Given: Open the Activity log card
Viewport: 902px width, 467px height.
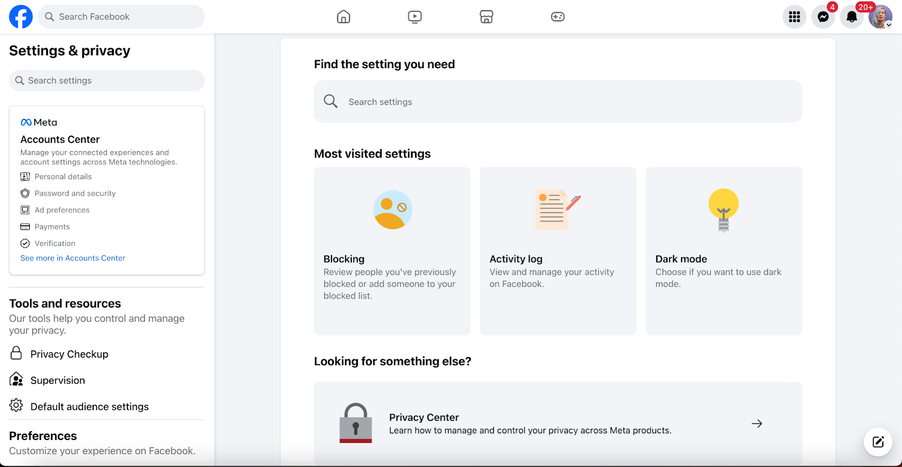Looking at the screenshot, I should [558, 251].
